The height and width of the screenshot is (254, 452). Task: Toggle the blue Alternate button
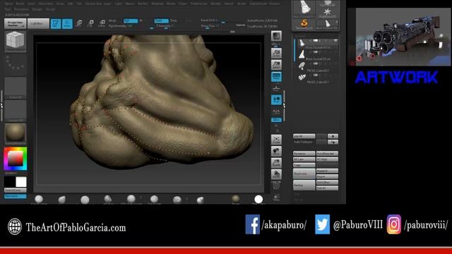(16, 196)
